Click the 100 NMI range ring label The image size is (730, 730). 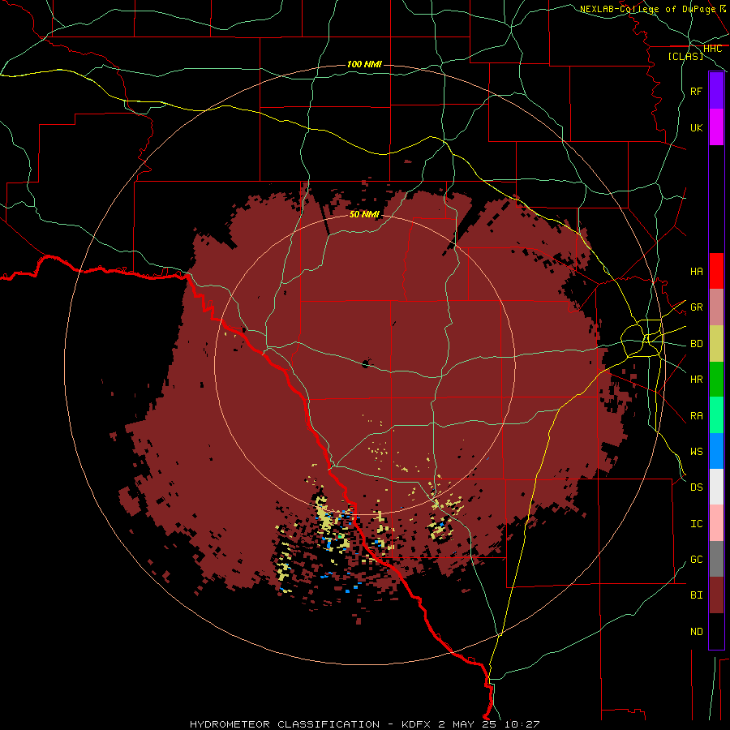point(364,64)
